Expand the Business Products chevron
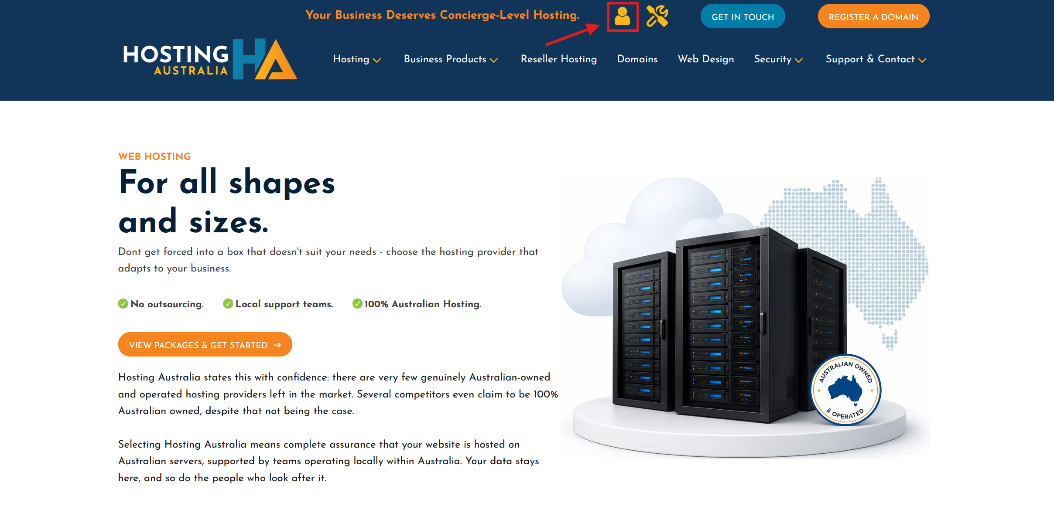1054x513 pixels. [494, 60]
